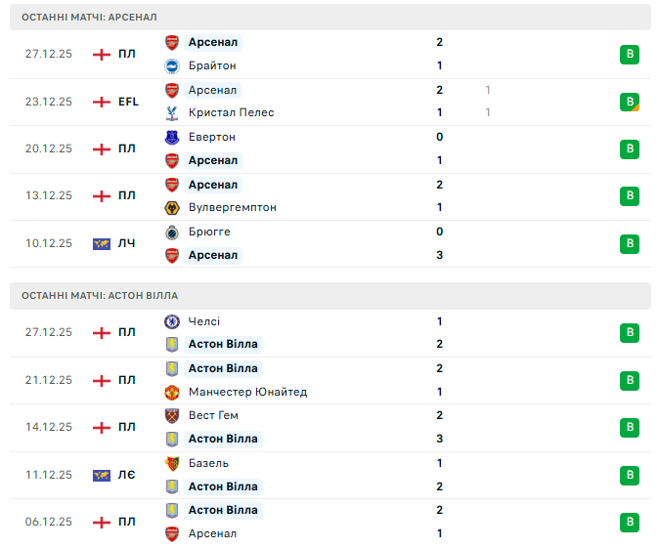Click Everton club crest icon
The height and width of the screenshot is (549, 659).
(x=172, y=137)
